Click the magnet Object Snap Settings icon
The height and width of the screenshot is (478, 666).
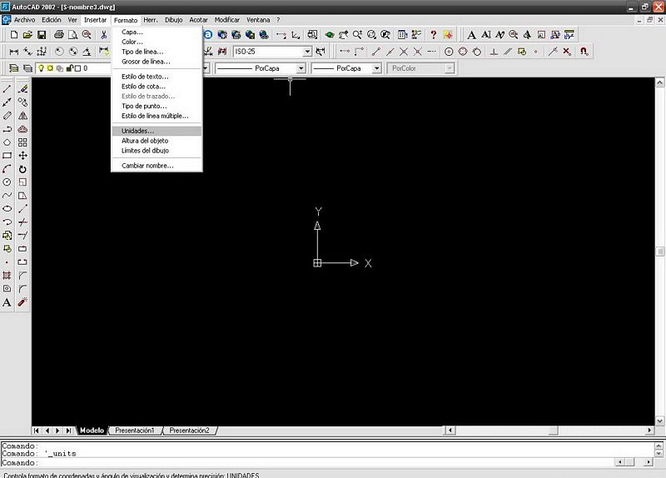tap(584, 52)
